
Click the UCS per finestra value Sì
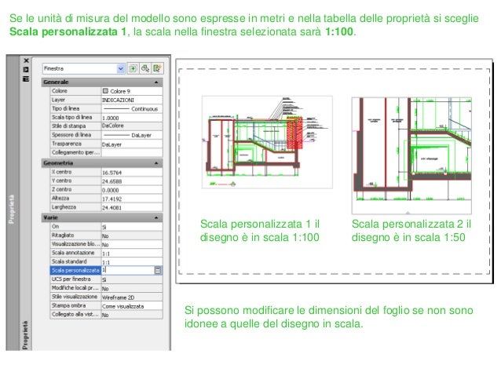coord(132,279)
